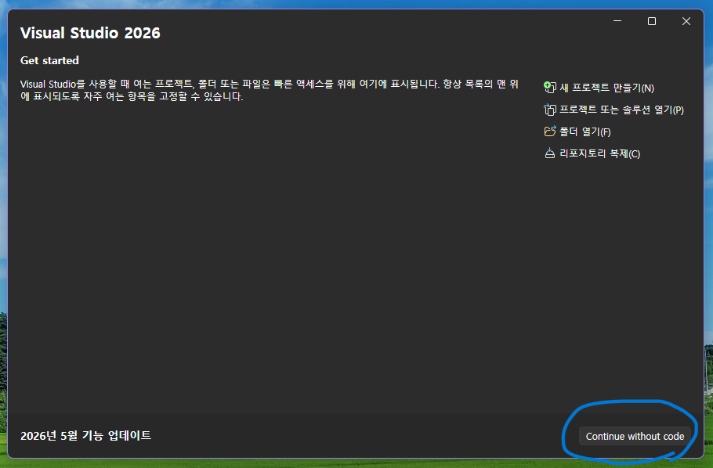Click Continue without code button
This screenshot has height=468, width=713.
coord(635,436)
